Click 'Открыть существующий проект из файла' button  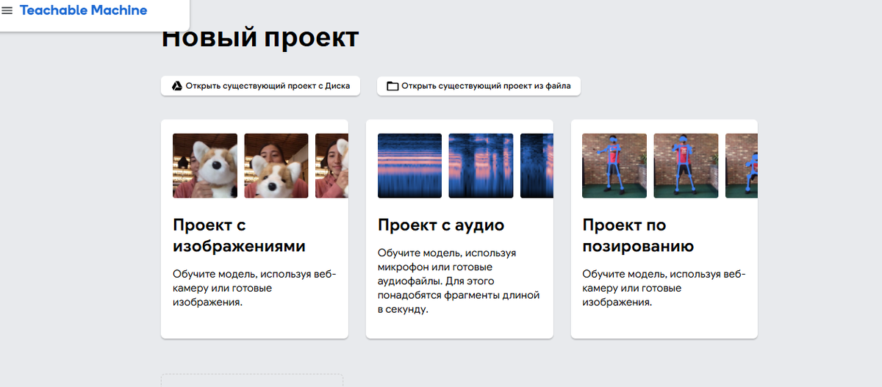coord(479,86)
